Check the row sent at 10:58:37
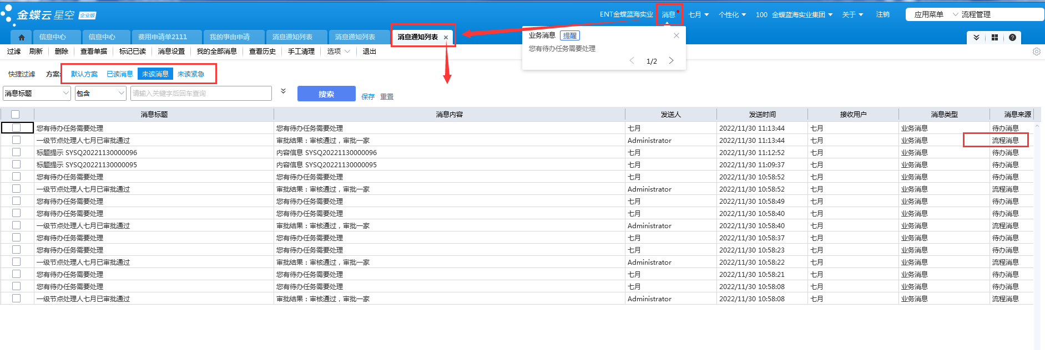 16,238
